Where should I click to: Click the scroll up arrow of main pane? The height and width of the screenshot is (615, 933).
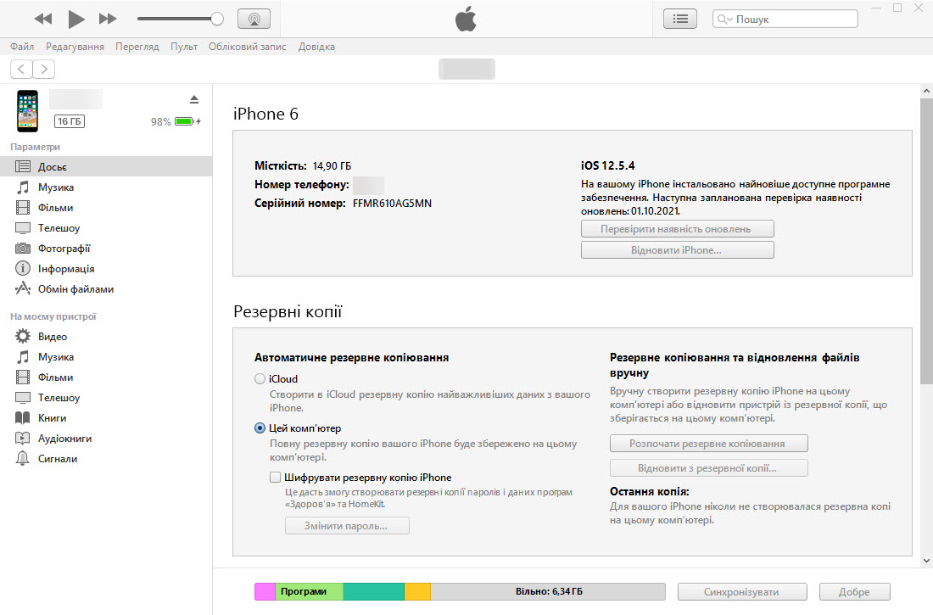coord(926,91)
